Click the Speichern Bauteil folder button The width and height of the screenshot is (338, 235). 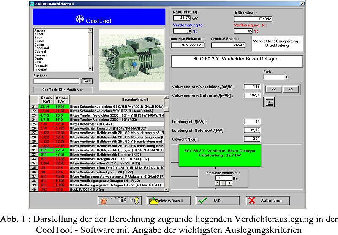168,201
